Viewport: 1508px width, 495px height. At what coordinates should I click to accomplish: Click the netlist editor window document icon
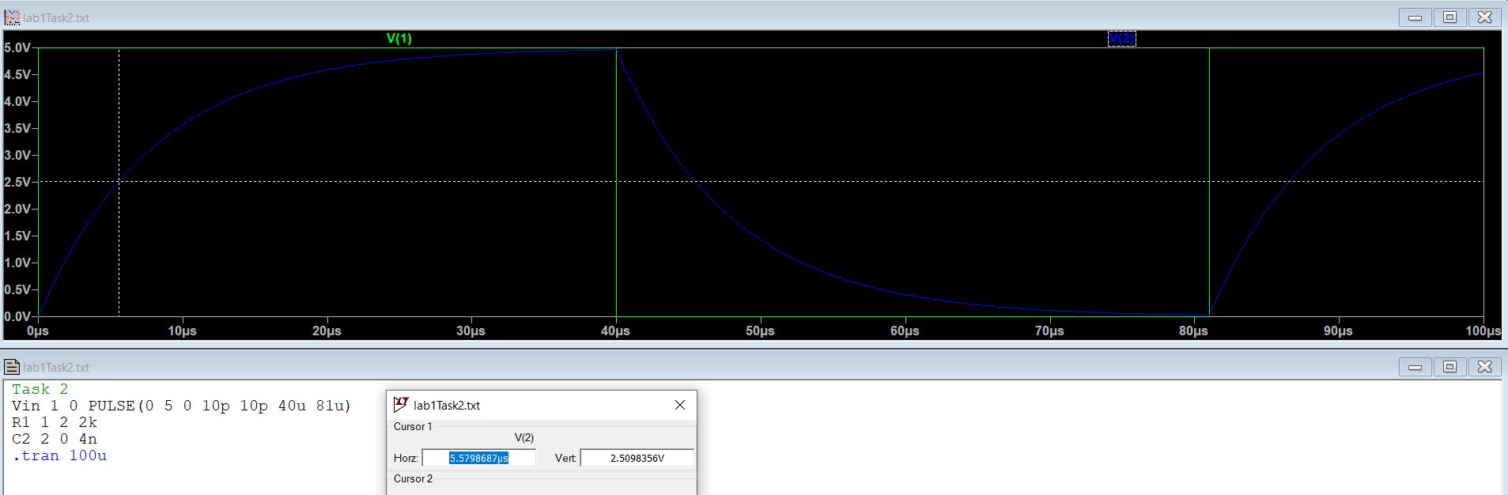[x=12, y=367]
